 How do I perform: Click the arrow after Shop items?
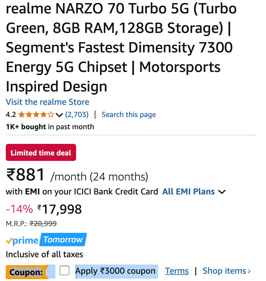point(249,271)
